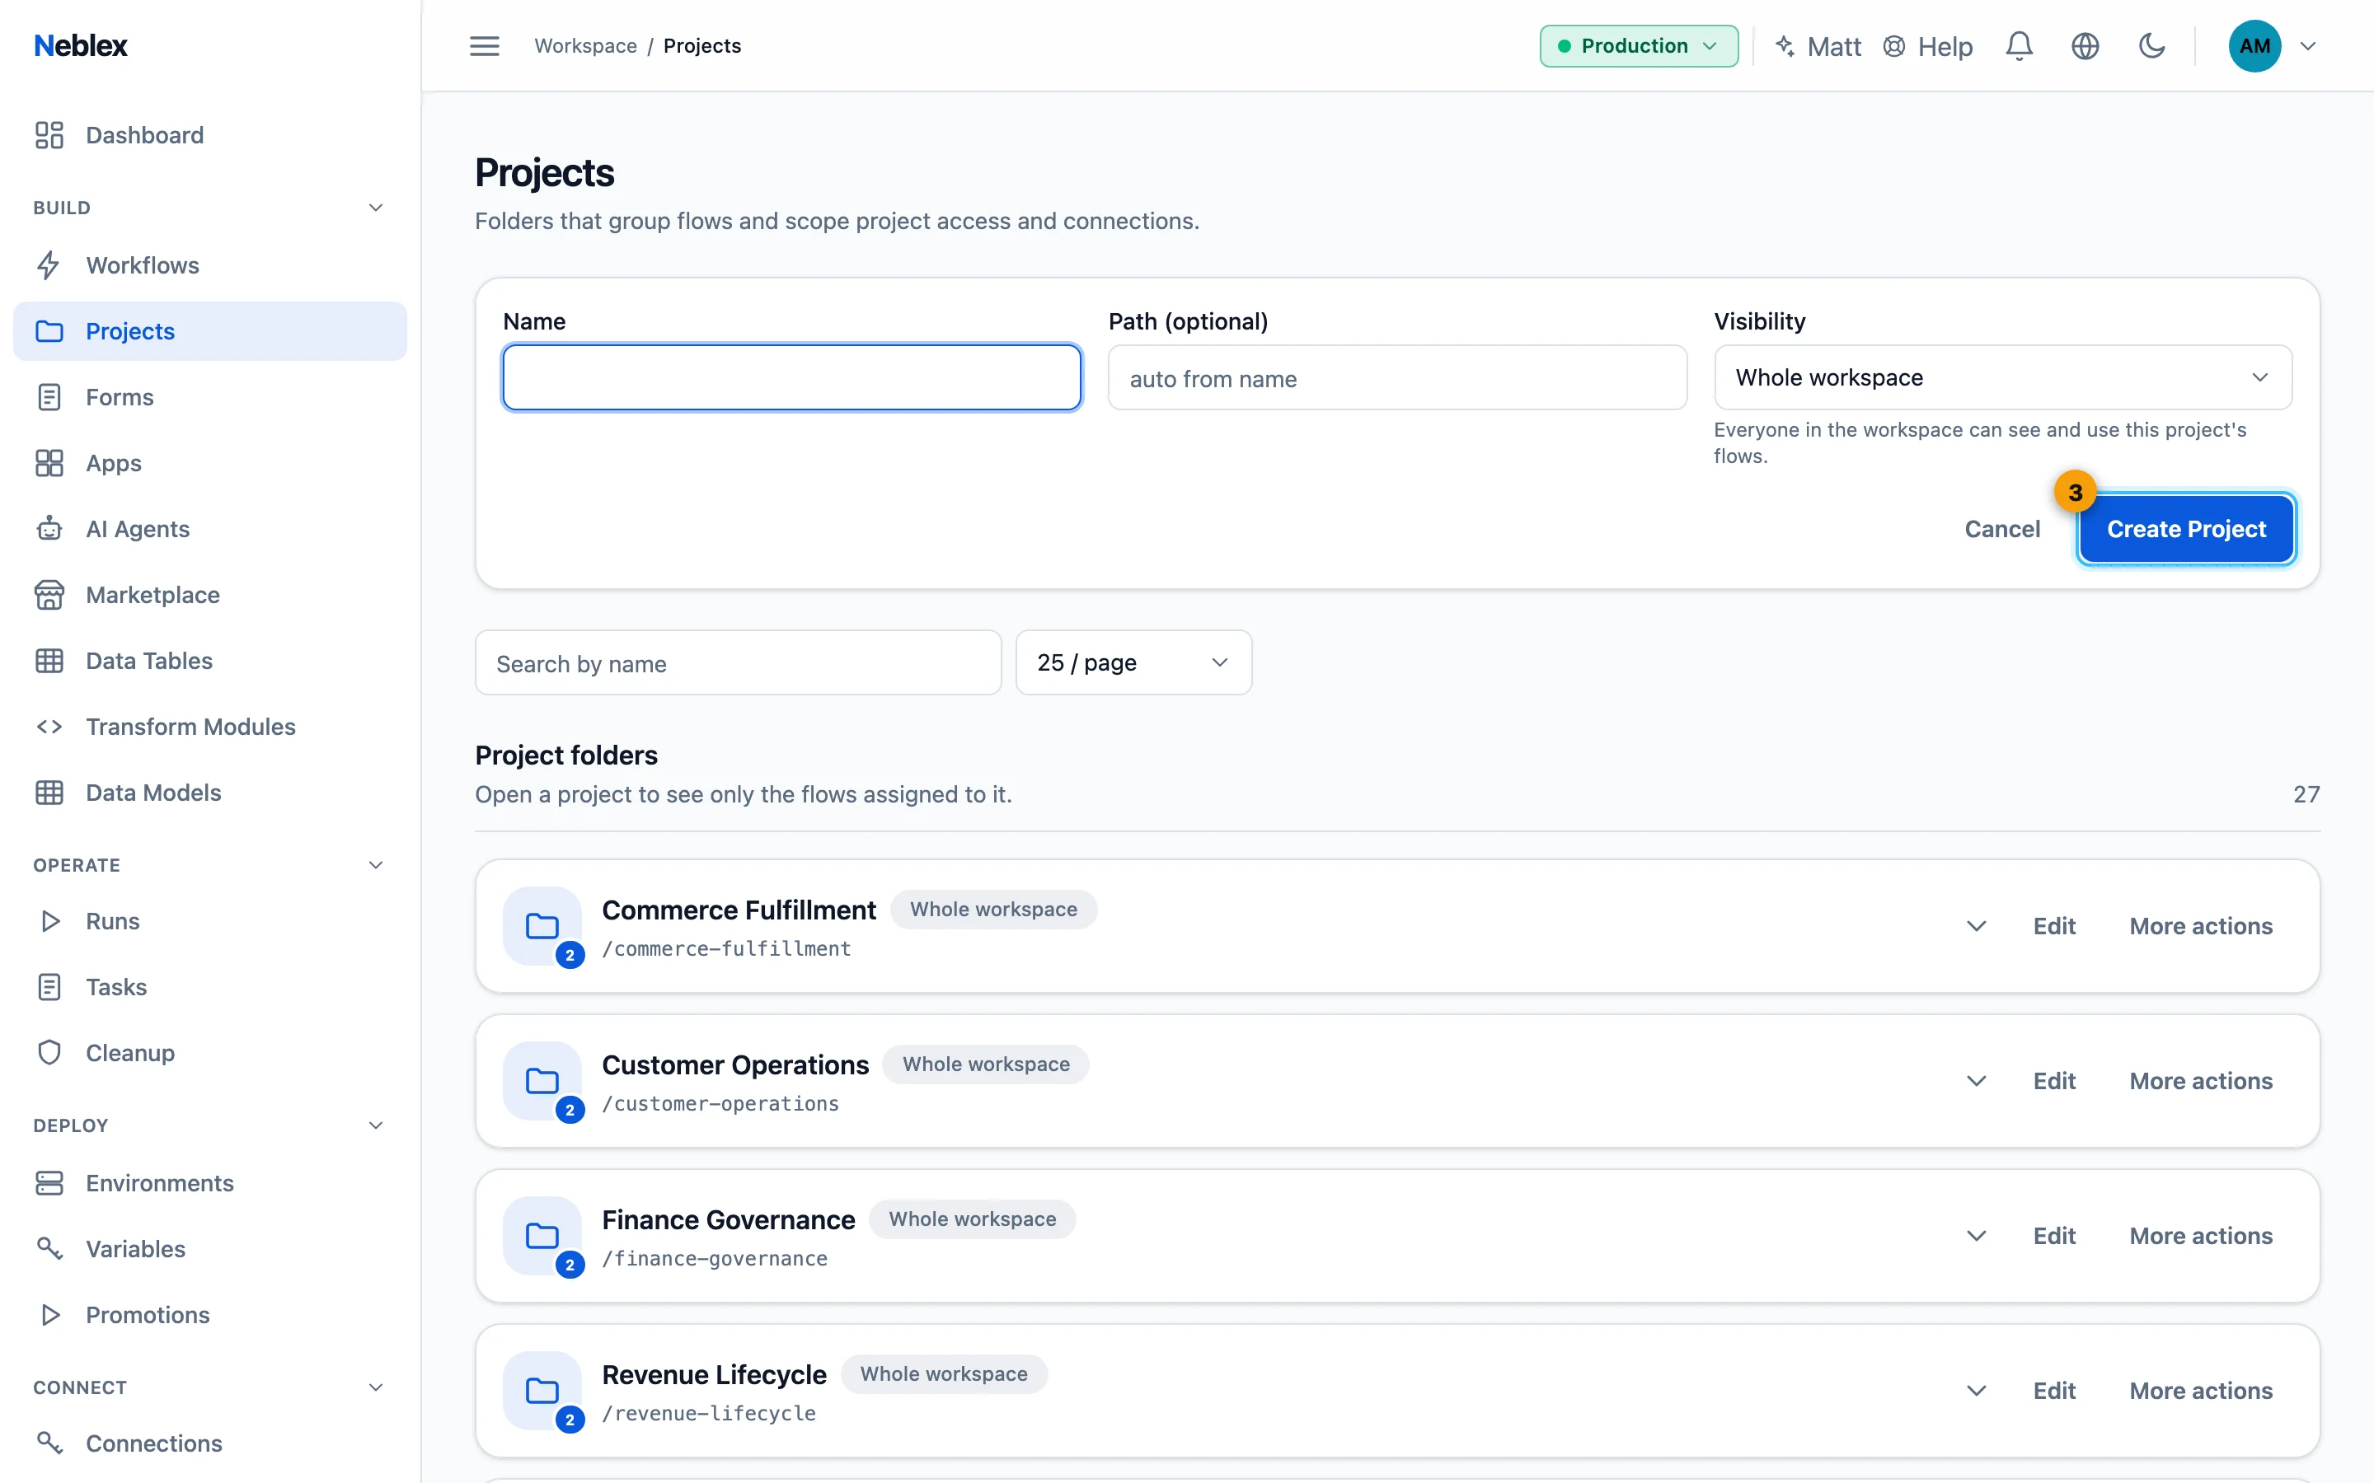Open the notifications bell
Viewport: 2374px width, 1483px height.
(2019, 46)
